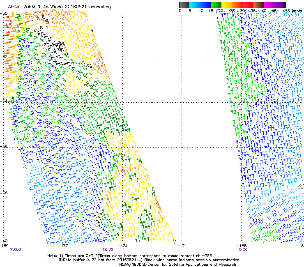Click the '-38' latitude label
Screen dimensions: 304x267
pyautogui.click(x=4, y=193)
